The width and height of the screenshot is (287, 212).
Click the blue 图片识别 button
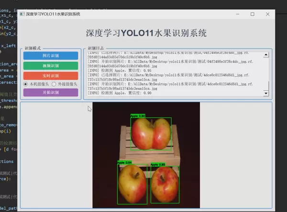[x=50, y=56]
